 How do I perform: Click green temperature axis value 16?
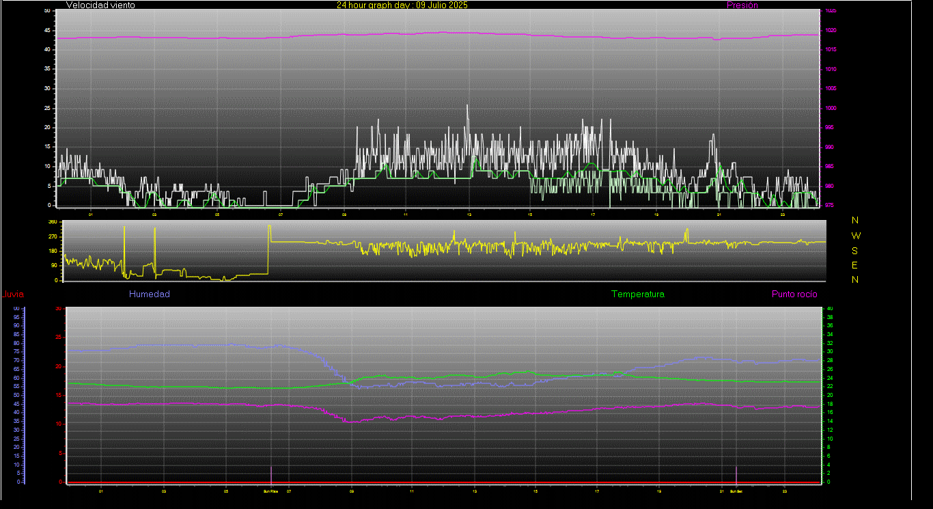(x=830, y=413)
